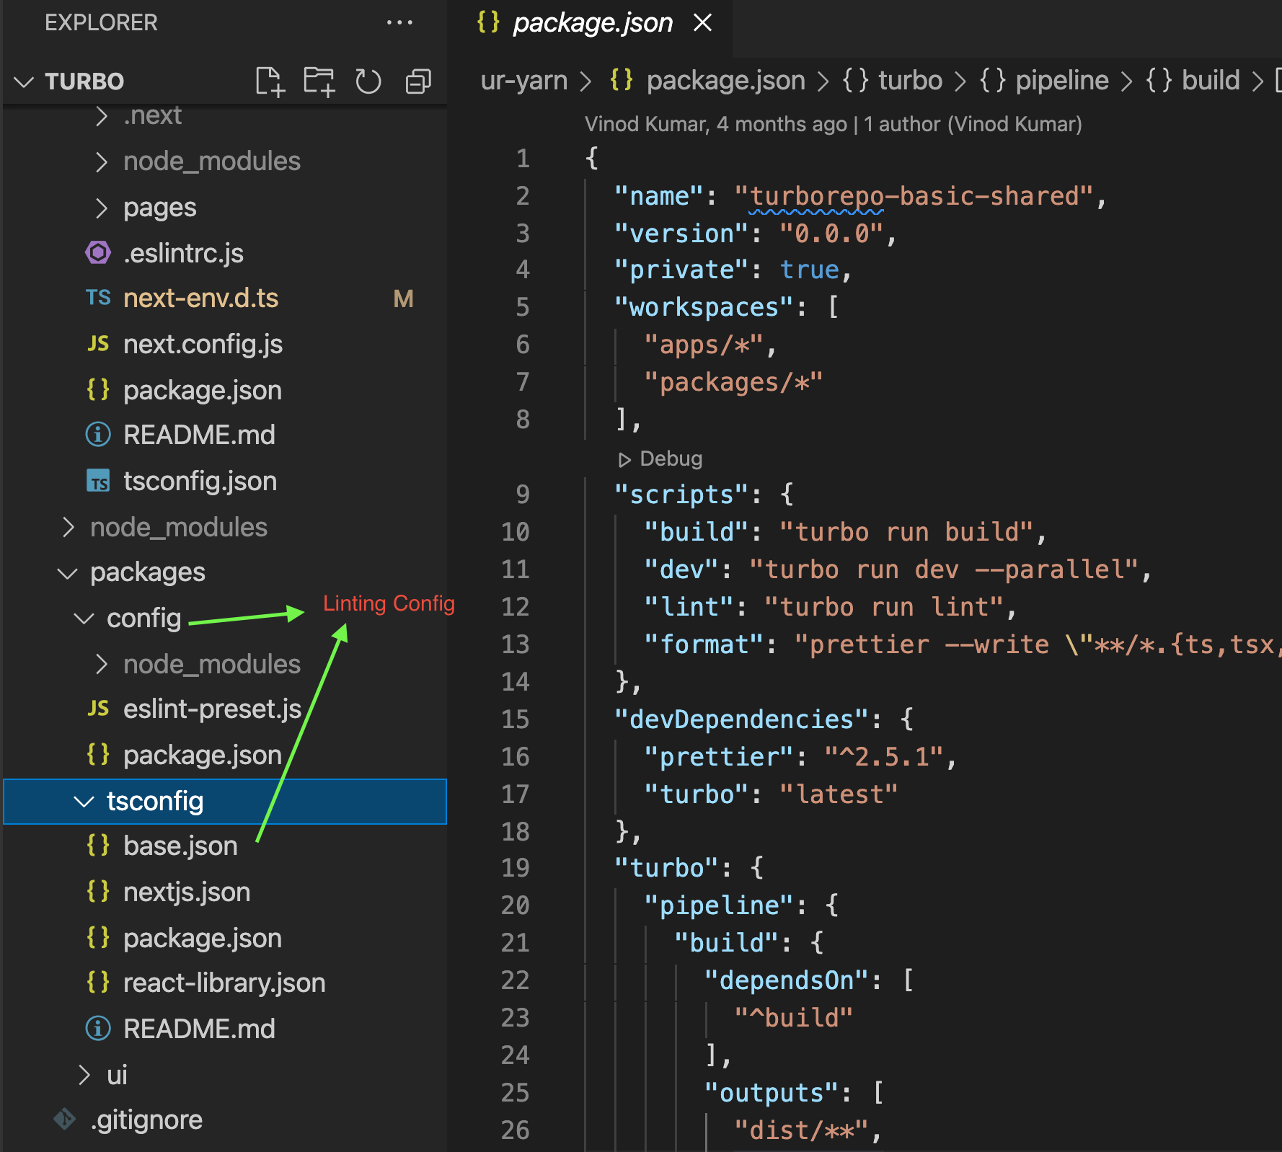Click the "outputs" key on line 25
Image resolution: width=1282 pixels, height=1152 pixels.
pos(772,1093)
